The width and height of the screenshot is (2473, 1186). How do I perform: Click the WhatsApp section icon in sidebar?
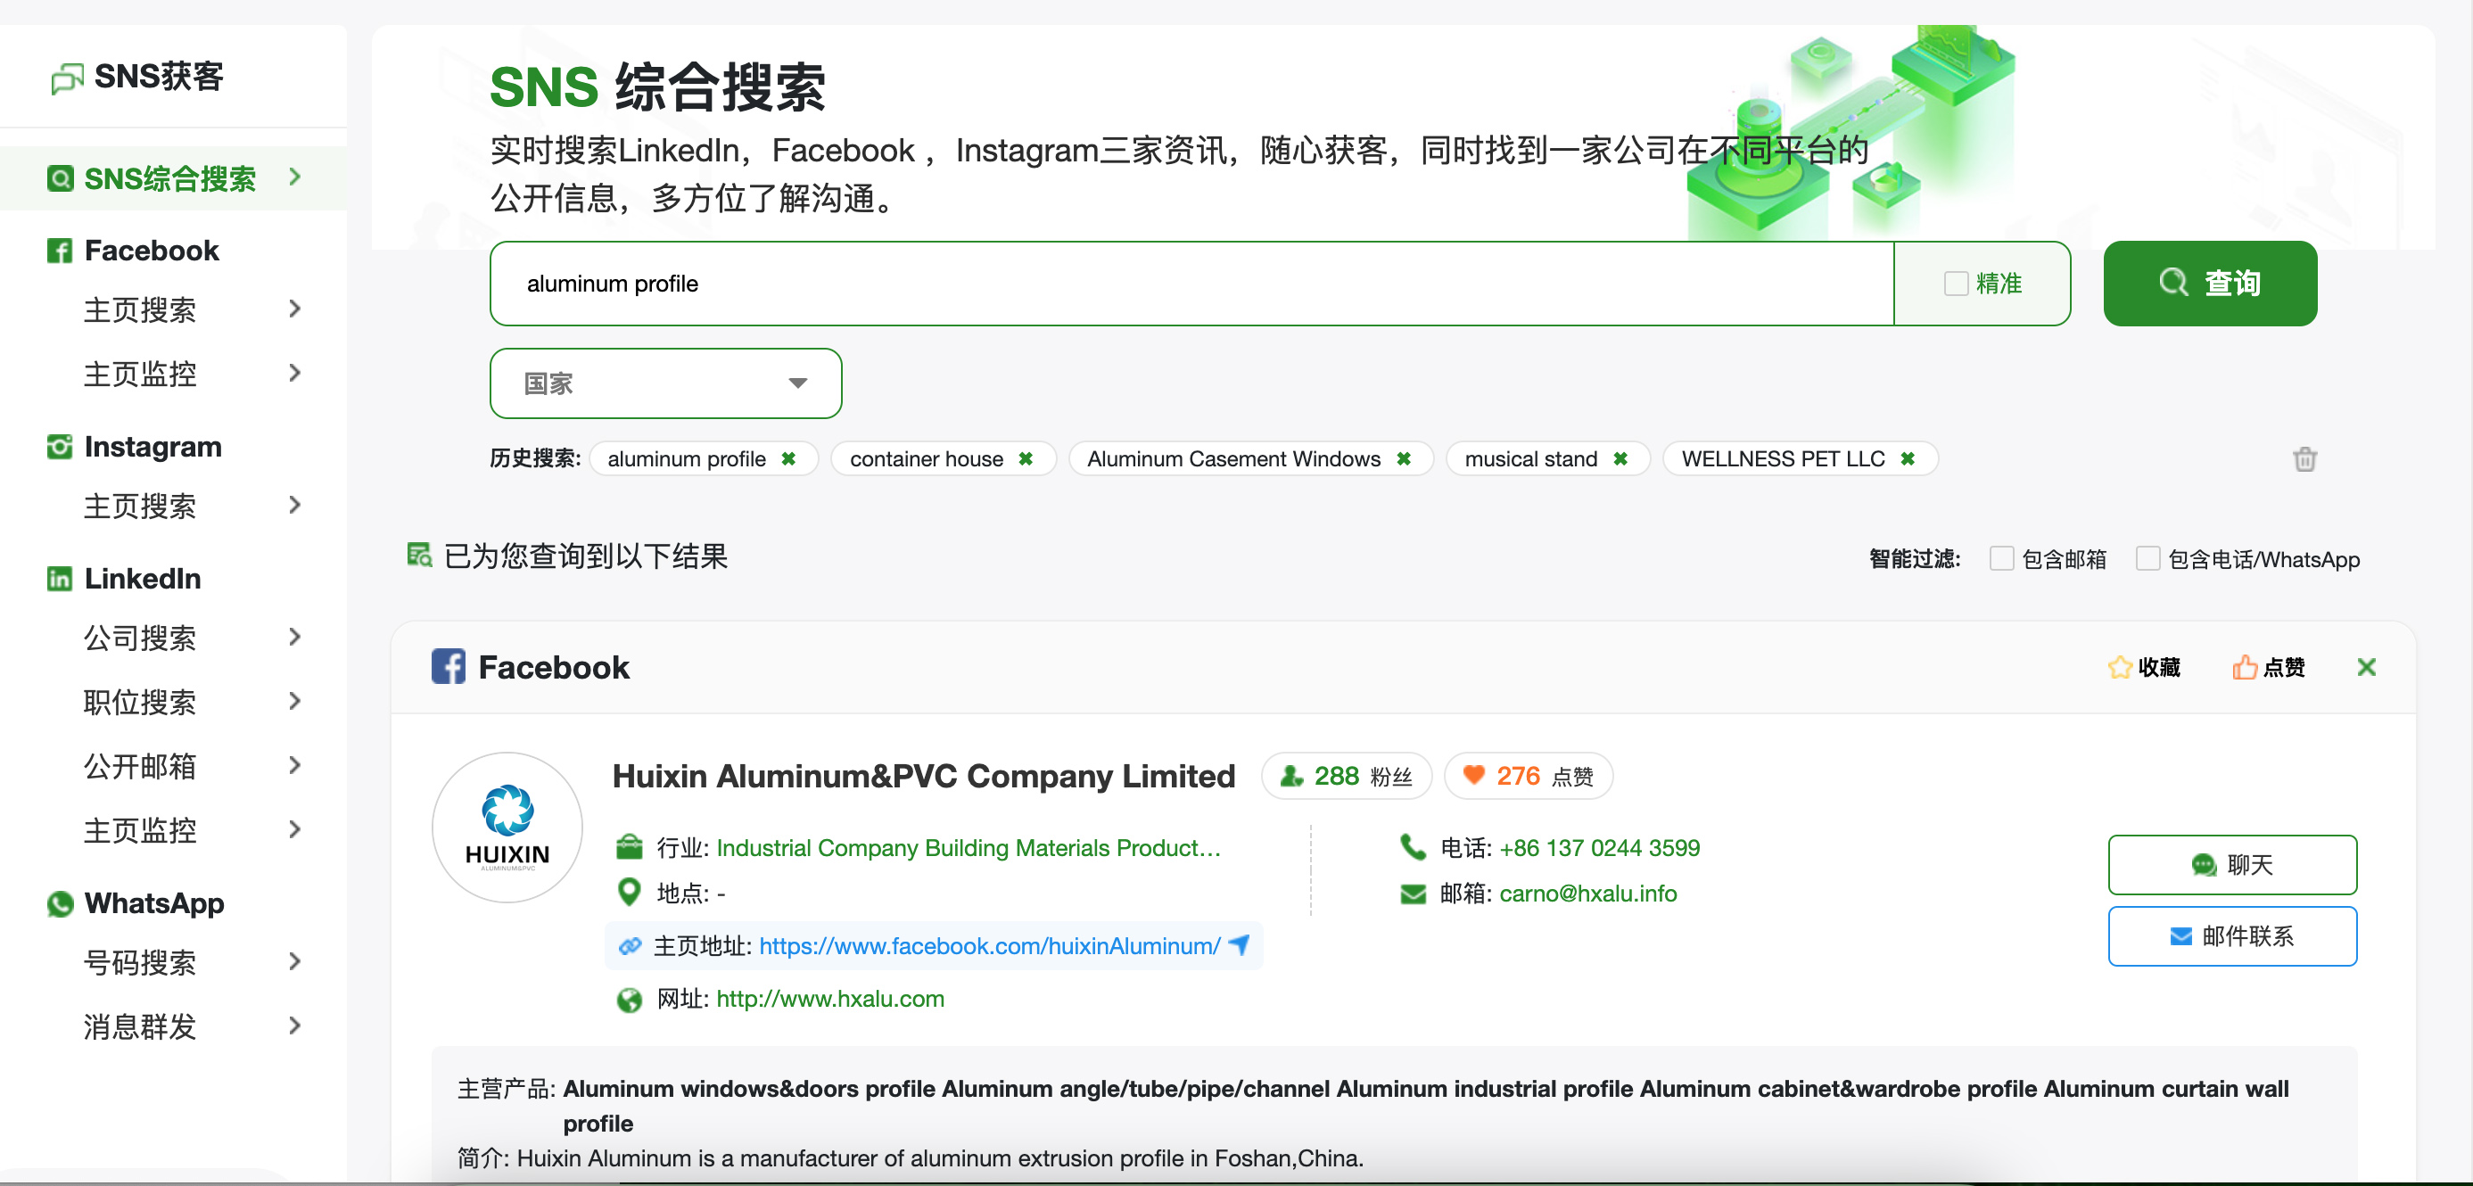coord(60,904)
